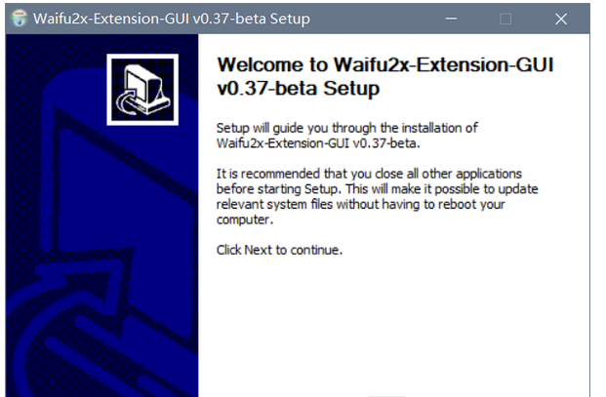Click the setup shield icon in title bar
The width and height of the screenshot is (606, 397).
point(17,19)
